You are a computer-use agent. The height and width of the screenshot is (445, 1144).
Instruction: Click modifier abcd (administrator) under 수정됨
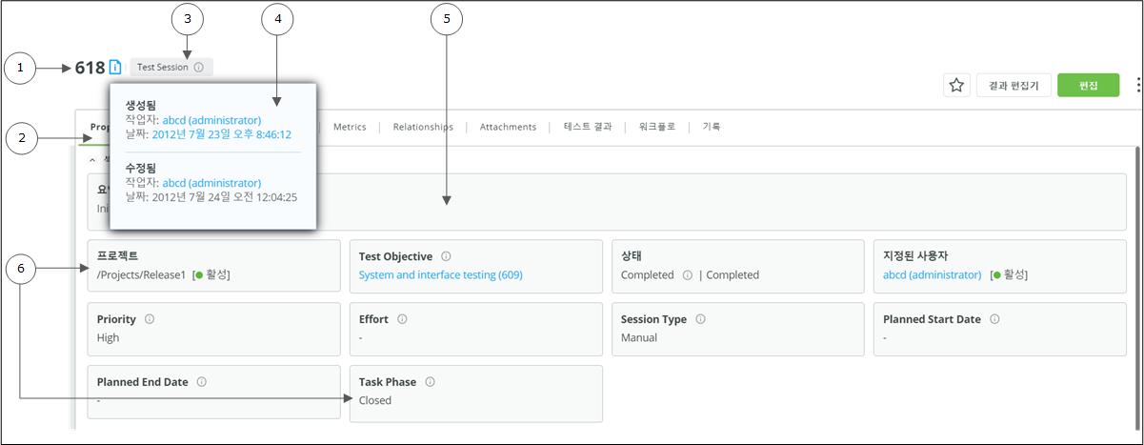[211, 182]
